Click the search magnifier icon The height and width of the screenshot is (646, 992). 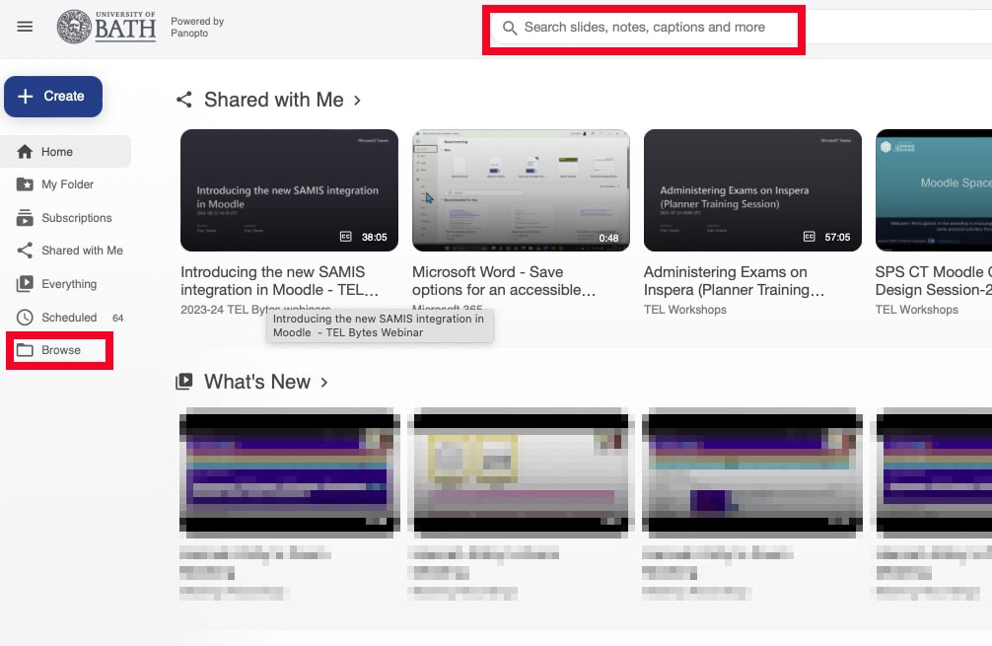point(510,28)
